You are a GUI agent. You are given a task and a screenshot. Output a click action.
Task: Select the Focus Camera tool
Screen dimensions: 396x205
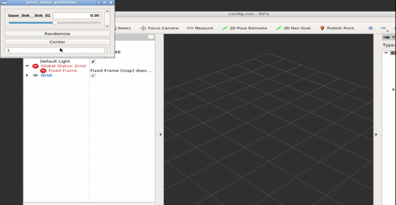159,28
